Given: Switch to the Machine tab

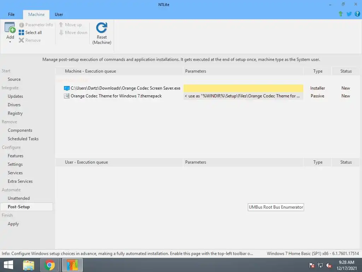Looking at the screenshot, I should point(36,14).
